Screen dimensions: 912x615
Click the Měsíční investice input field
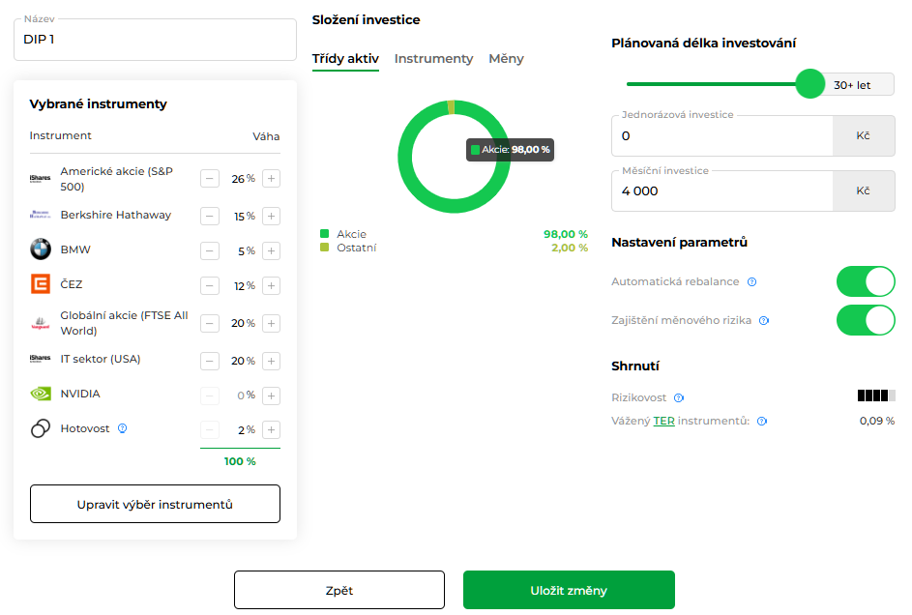(721, 191)
